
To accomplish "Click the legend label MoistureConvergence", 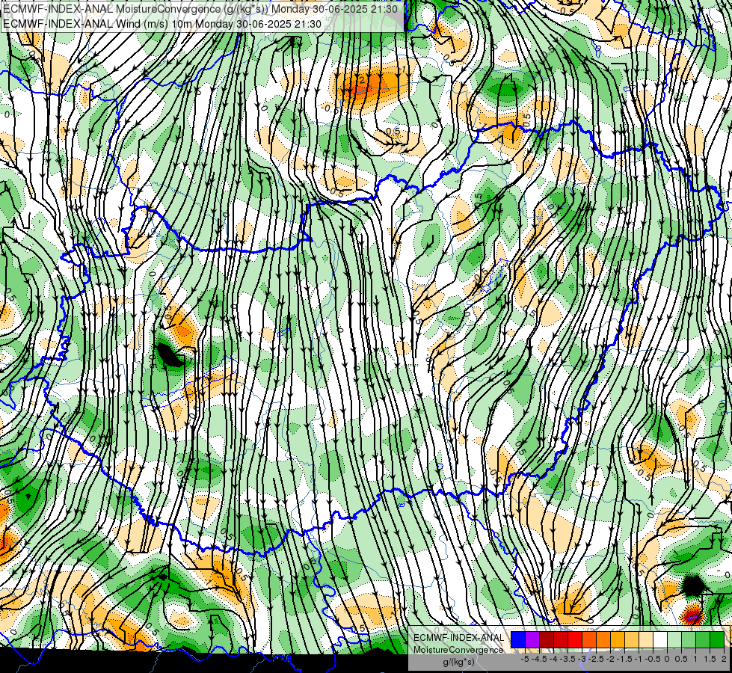I will [458, 650].
